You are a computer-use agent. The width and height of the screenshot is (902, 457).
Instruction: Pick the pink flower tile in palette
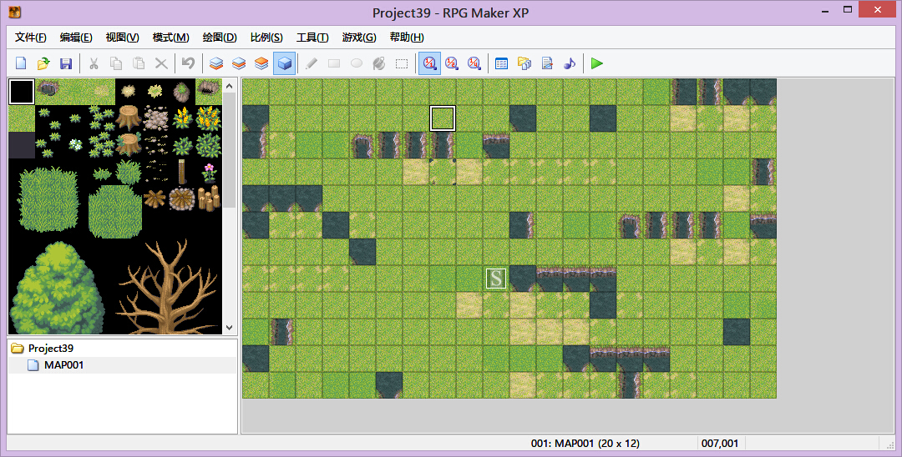(x=209, y=172)
